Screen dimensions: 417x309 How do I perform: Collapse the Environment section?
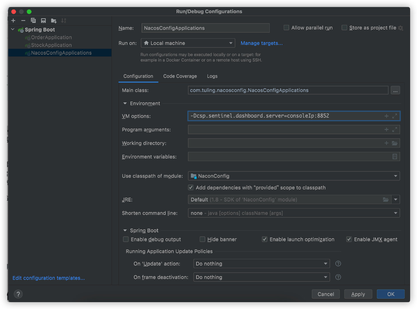point(125,103)
